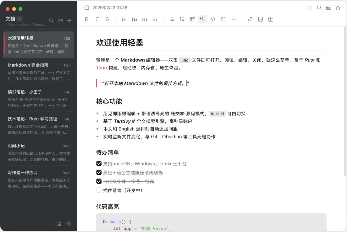Open the settings sliders icon
The width and height of the screenshot is (347, 232).
click(69, 224)
